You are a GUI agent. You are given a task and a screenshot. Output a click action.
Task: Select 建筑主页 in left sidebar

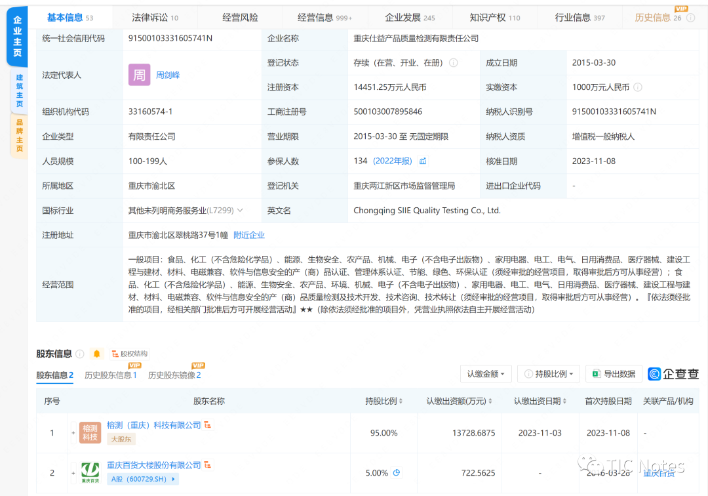pyautogui.click(x=20, y=91)
